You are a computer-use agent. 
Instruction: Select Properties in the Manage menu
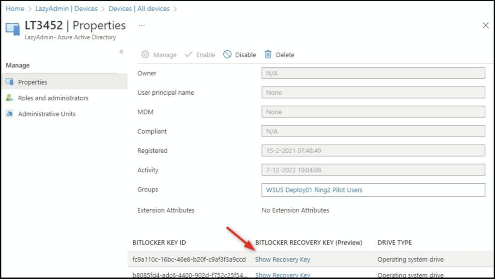point(32,82)
